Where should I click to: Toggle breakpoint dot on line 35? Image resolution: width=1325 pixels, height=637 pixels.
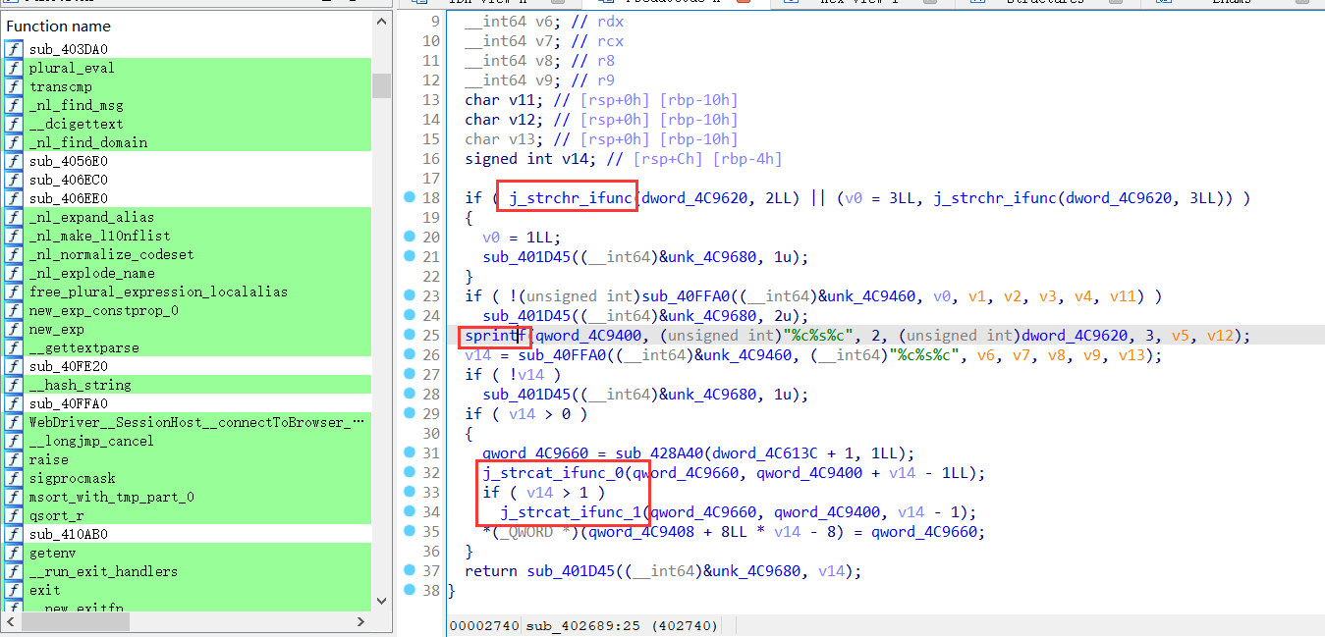409,531
